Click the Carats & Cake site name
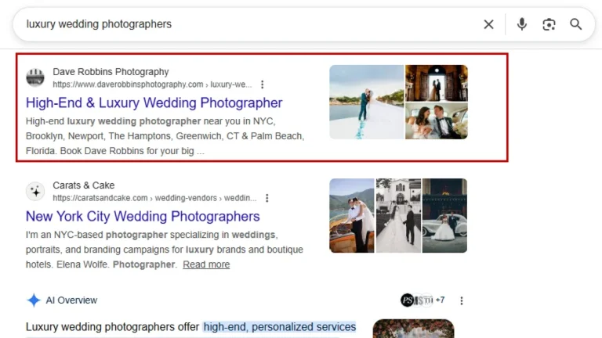This screenshot has height=338, width=602. coord(83,185)
